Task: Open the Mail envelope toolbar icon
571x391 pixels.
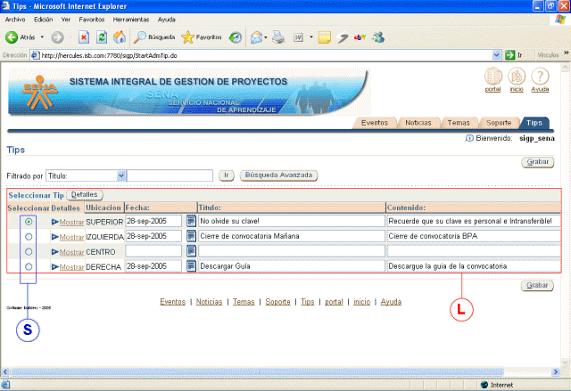Action: pos(256,37)
